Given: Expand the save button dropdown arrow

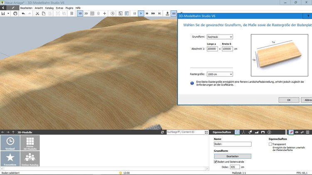Looking at the screenshot, I should pos(8,13).
